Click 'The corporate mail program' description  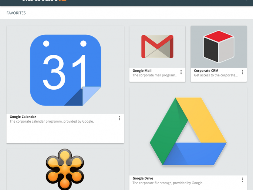(x=155, y=75)
